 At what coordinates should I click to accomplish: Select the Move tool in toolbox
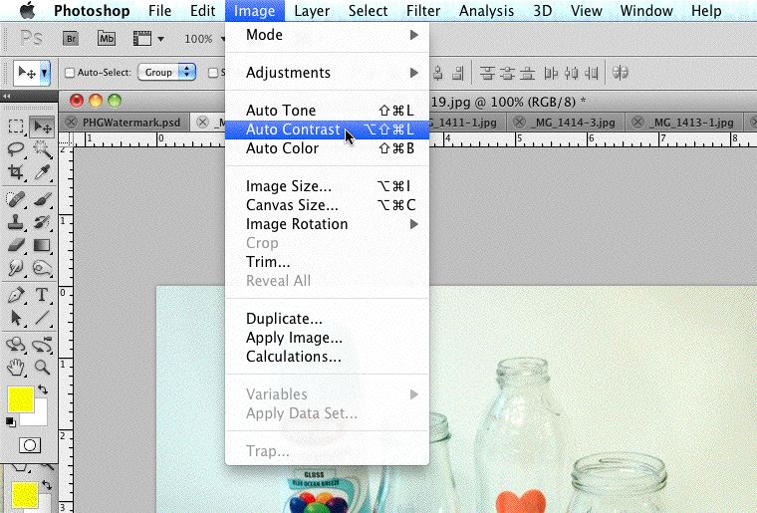pos(42,127)
